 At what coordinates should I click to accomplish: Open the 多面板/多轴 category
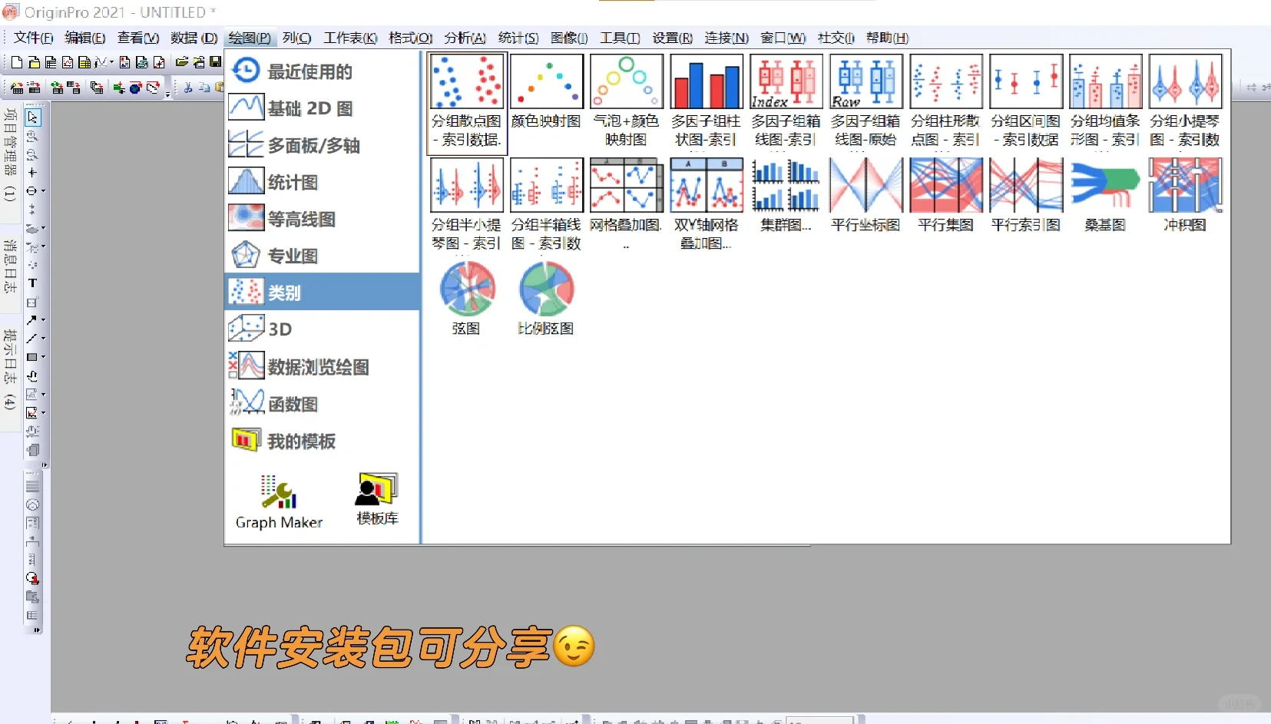pos(322,145)
